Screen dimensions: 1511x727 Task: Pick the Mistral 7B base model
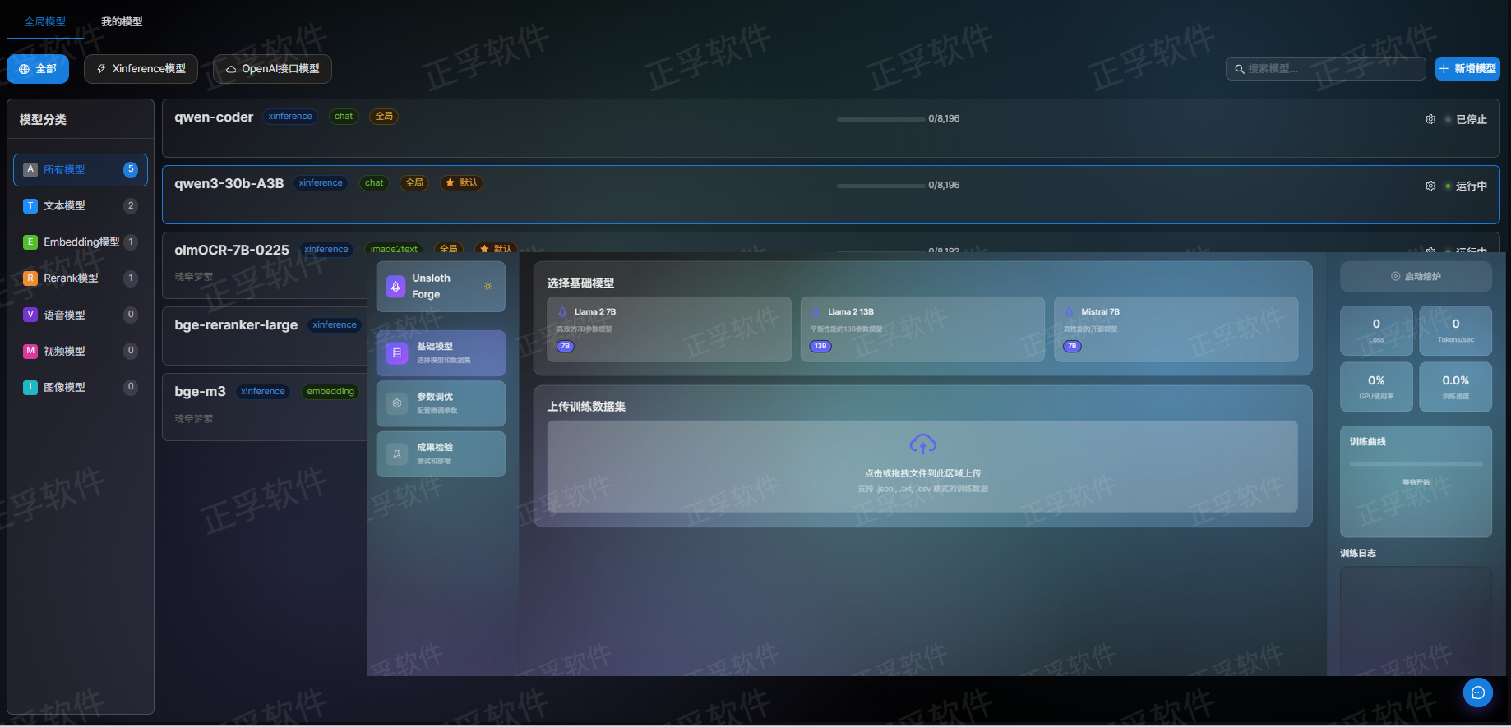(x=1176, y=329)
